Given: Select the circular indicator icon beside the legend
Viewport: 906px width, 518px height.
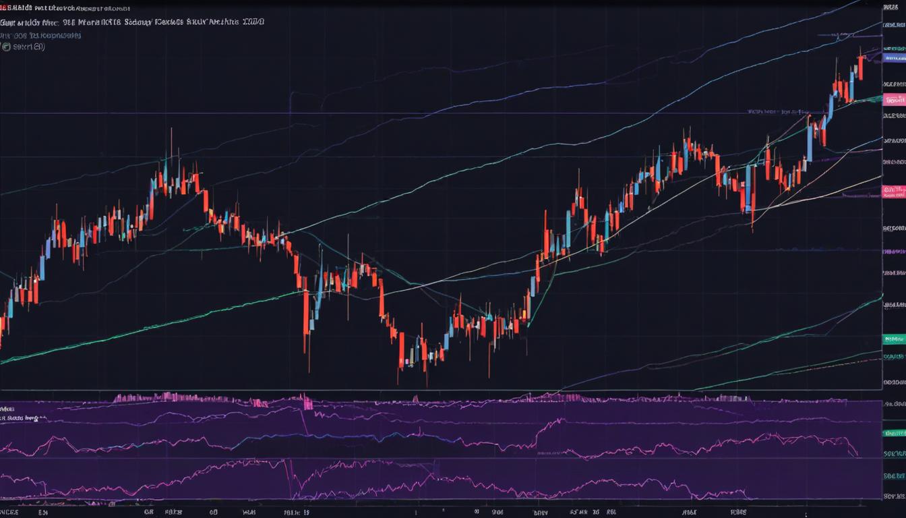Looking at the screenshot, I should tap(7, 47).
